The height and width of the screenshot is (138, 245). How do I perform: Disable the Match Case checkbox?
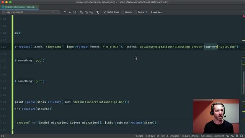tap(105, 12)
